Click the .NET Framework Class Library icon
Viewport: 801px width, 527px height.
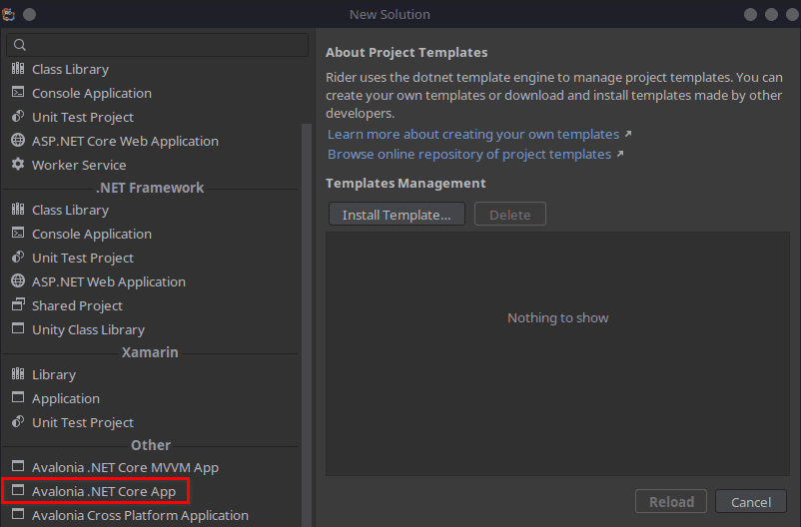pos(18,209)
